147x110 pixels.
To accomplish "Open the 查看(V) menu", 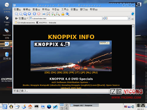I will pyautogui.click(x=36, y=9).
